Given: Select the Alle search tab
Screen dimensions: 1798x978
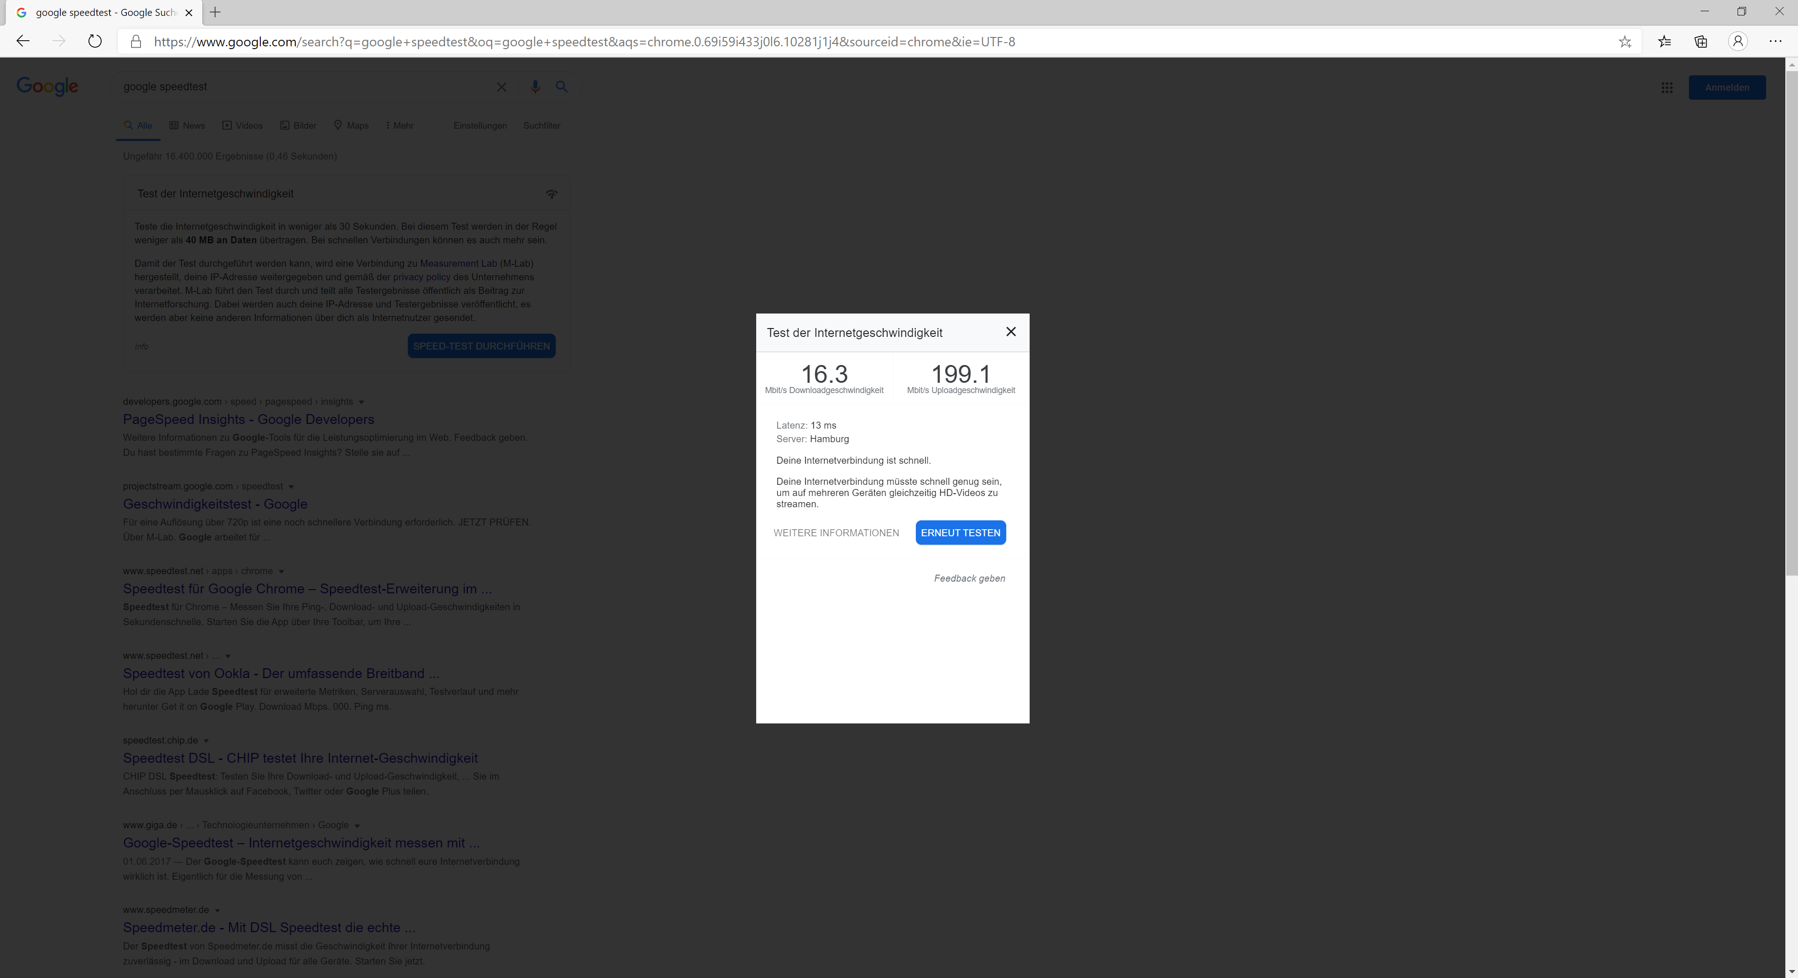Looking at the screenshot, I should coord(138,125).
